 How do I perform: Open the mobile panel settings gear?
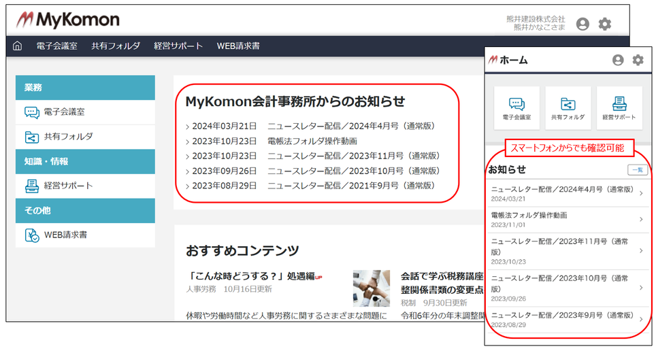click(638, 60)
